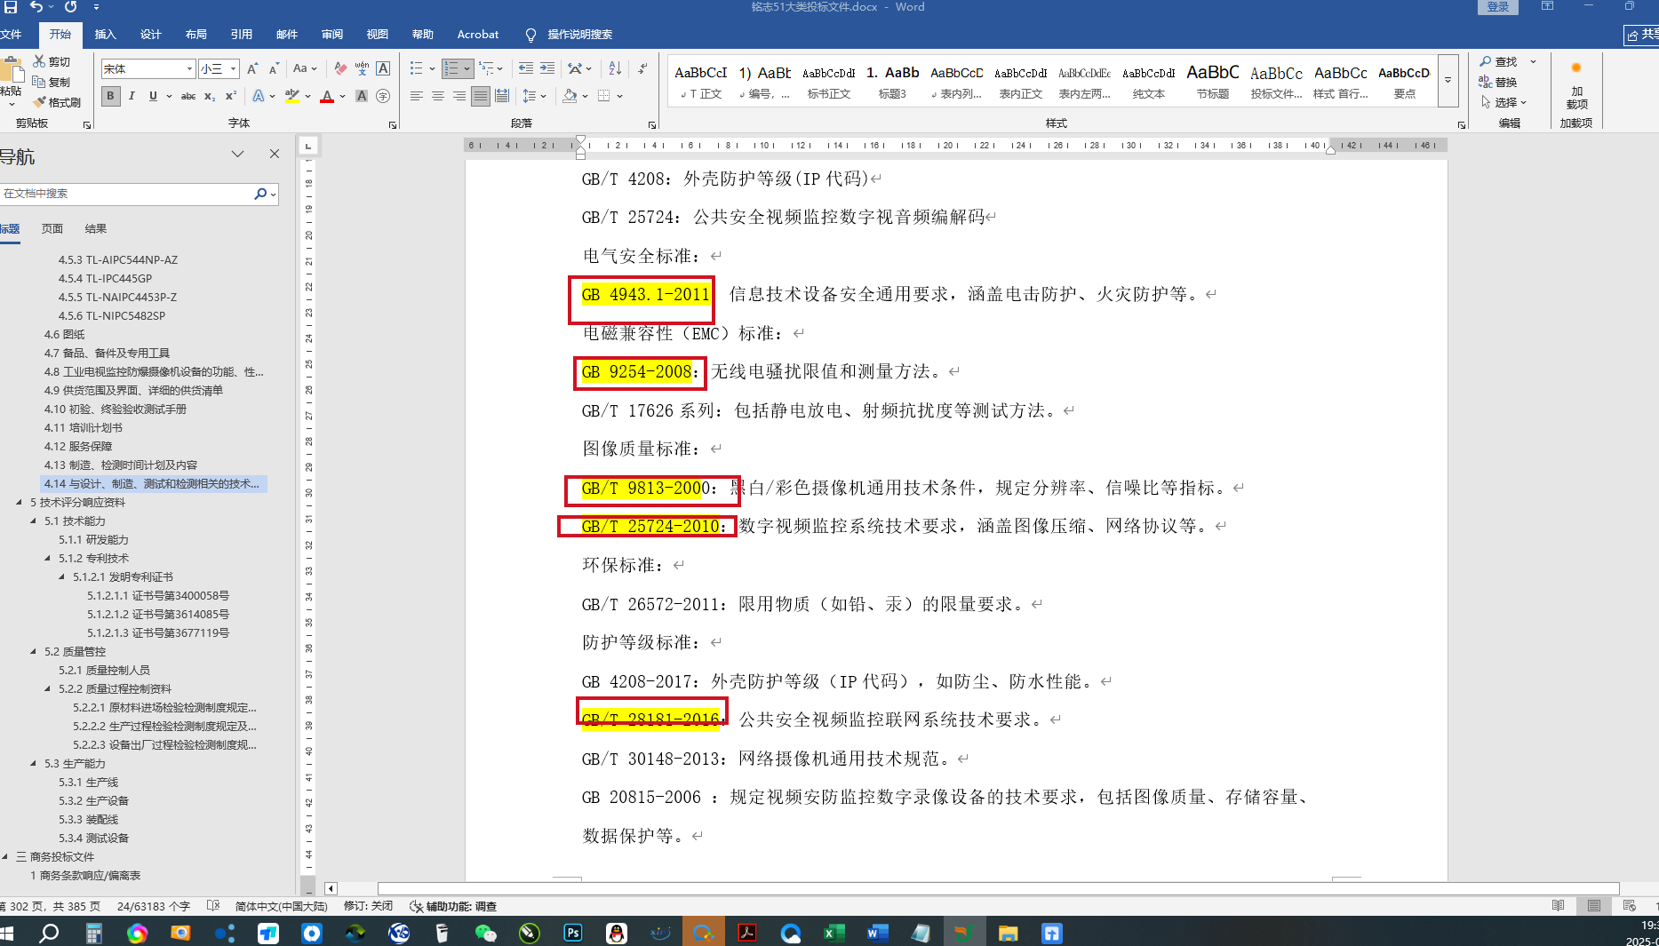Open paragraph shading paint bucket

(x=570, y=96)
